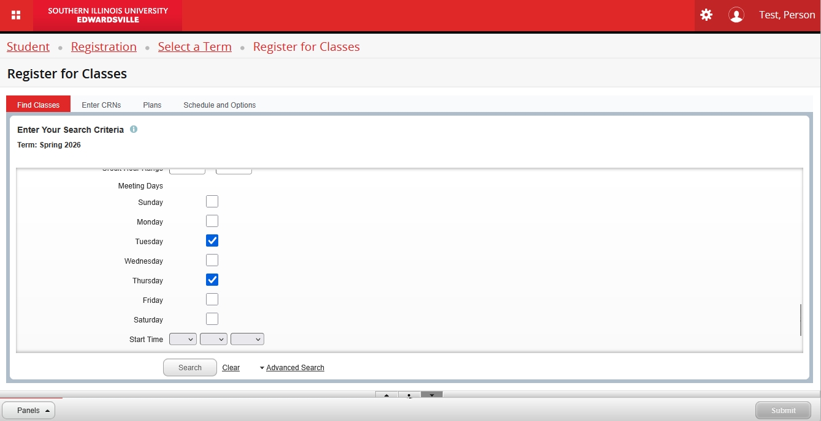
Task: Click the panel middle dot resize icon
Action: 409,395
